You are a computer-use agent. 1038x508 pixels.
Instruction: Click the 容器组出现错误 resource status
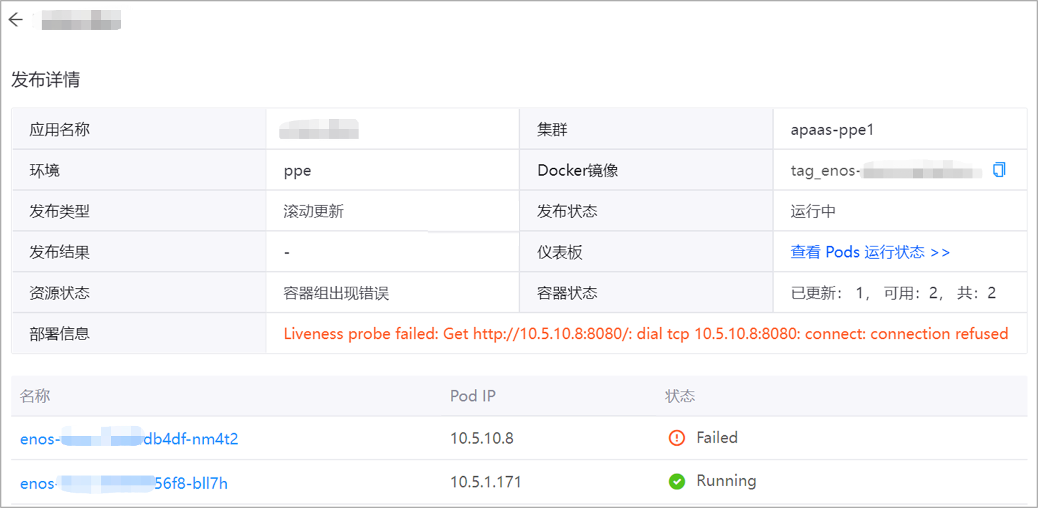[336, 293]
